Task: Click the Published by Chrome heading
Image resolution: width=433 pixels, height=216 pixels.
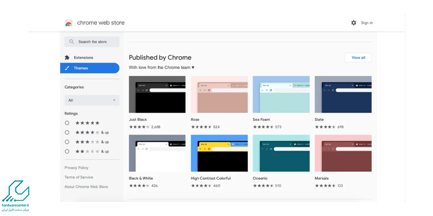Action: [160, 58]
